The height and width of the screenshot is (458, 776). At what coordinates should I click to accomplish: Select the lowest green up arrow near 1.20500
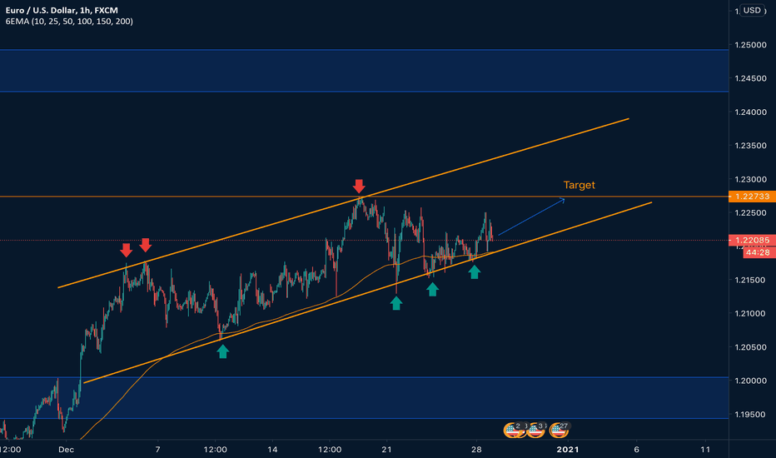222,351
